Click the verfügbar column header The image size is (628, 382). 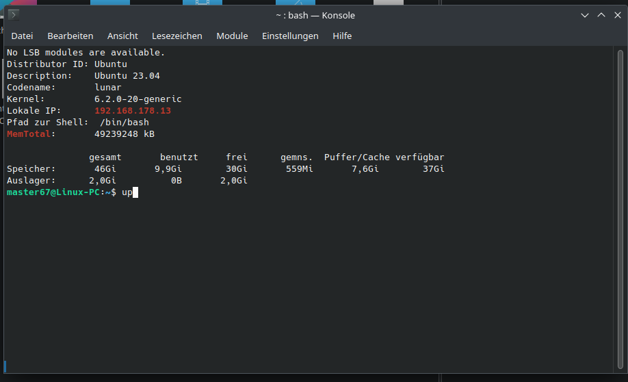pyautogui.click(x=420, y=157)
